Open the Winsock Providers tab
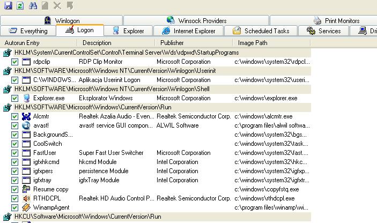Viewport: 377px width, 223px height. point(196,20)
